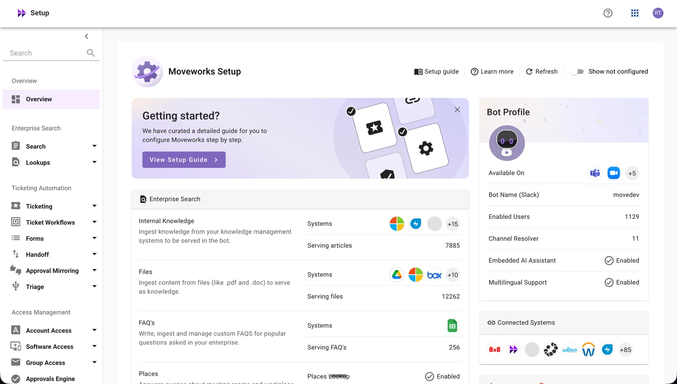
Task: Click the +15 Internal Knowledge systems badge
Action: (453, 224)
